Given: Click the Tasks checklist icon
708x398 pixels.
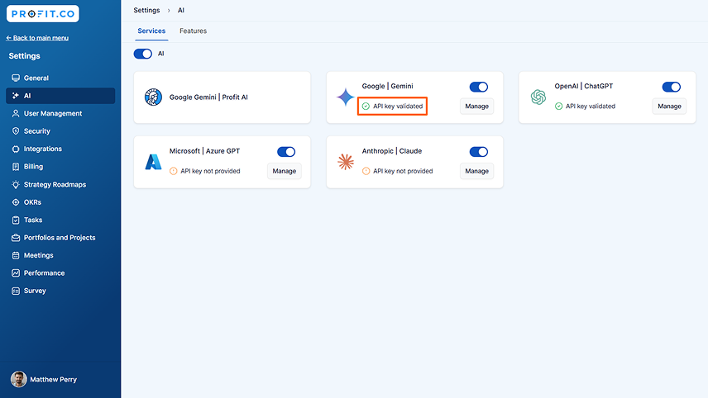Looking at the screenshot, I should coord(16,220).
